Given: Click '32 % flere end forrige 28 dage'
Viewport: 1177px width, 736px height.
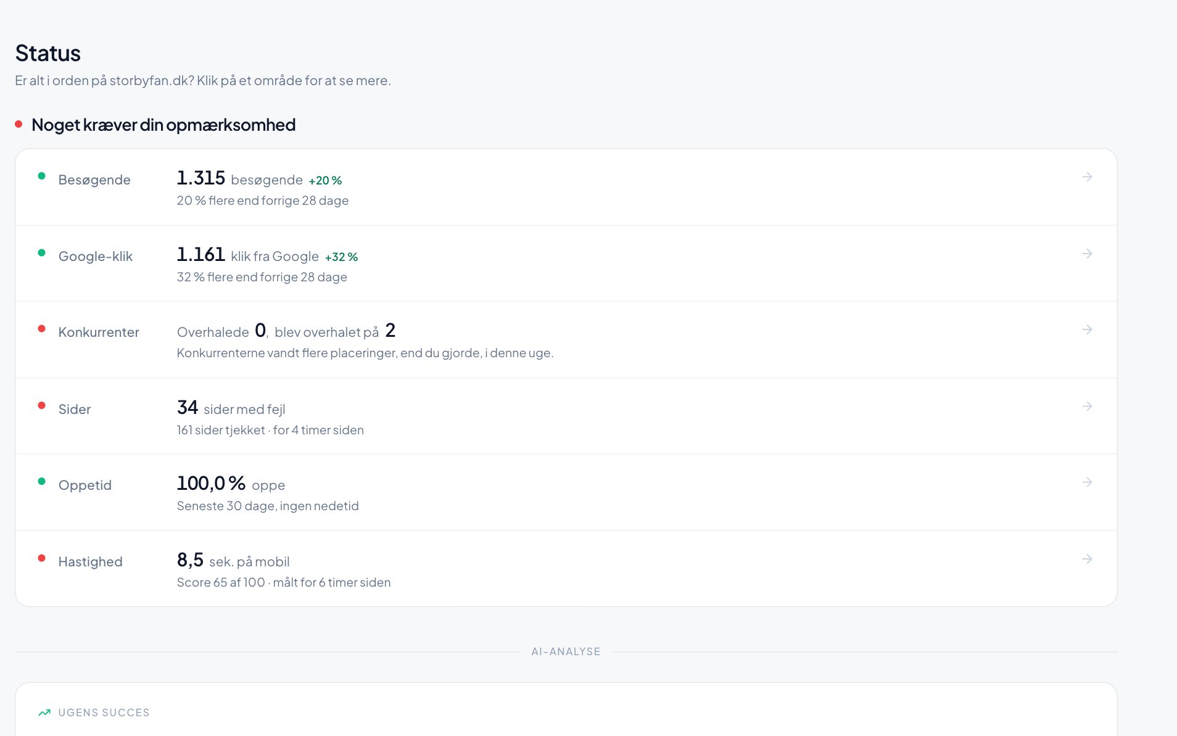Looking at the screenshot, I should [x=262, y=277].
